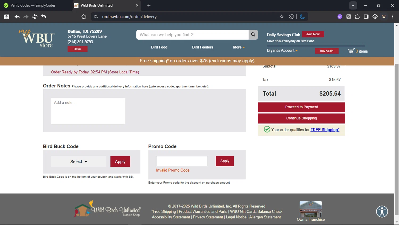Click the store phone number (214) 891-9793

pos(80,42)
